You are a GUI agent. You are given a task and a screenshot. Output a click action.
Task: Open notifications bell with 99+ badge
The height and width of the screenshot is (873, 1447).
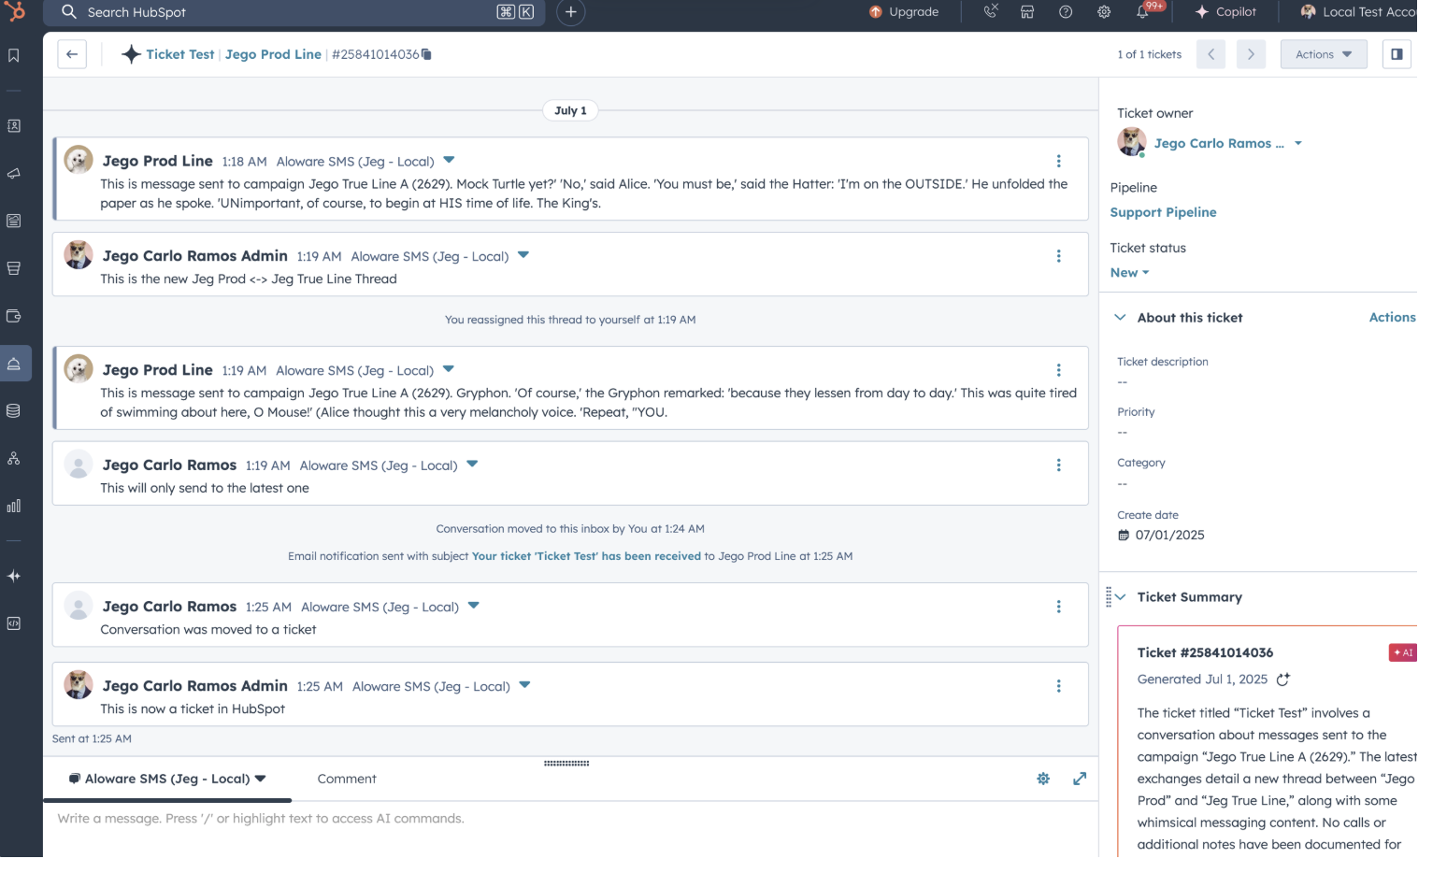pos(1144,11)
